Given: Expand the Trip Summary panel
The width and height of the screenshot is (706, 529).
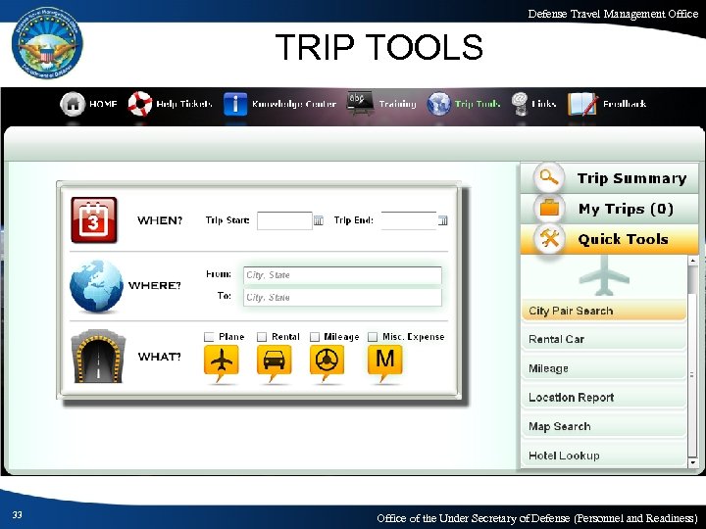Looking at the screenshot, I should [x=609, y=178].
